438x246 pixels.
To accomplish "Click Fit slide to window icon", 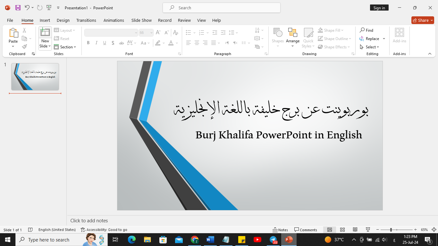I will click(434, 230).
